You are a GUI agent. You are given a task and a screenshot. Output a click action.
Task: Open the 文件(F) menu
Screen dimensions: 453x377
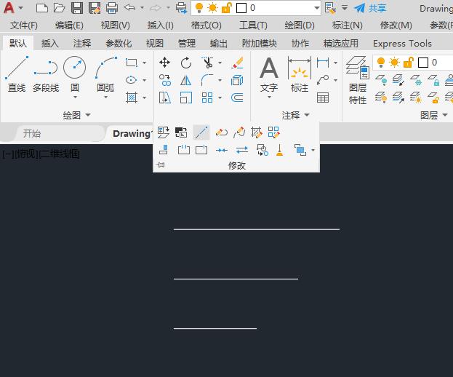click(x=24, y=25)
